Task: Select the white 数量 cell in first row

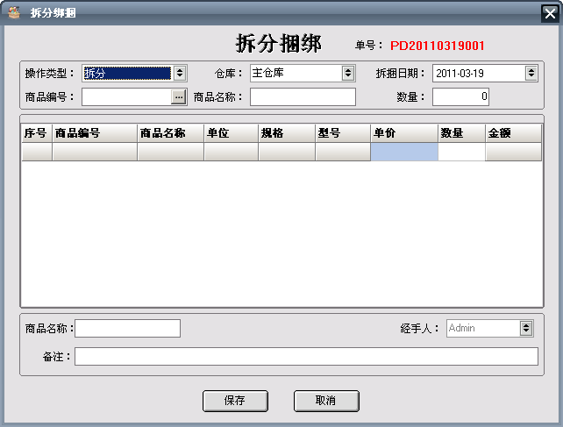Action: (462, 152)
